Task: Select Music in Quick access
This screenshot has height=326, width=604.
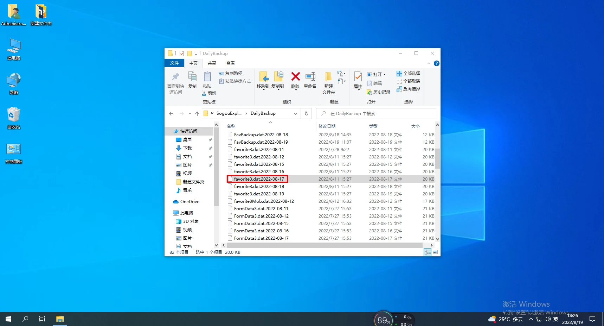Action: click(187, 190)
